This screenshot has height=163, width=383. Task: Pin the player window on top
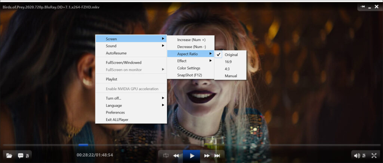pyautogui.click(x=363, y=7)
